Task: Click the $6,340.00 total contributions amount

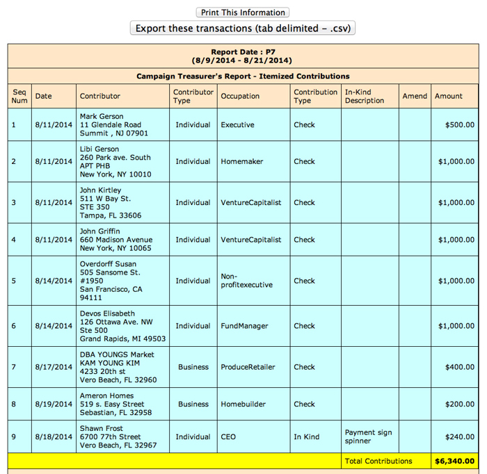Action: [455, 461]
